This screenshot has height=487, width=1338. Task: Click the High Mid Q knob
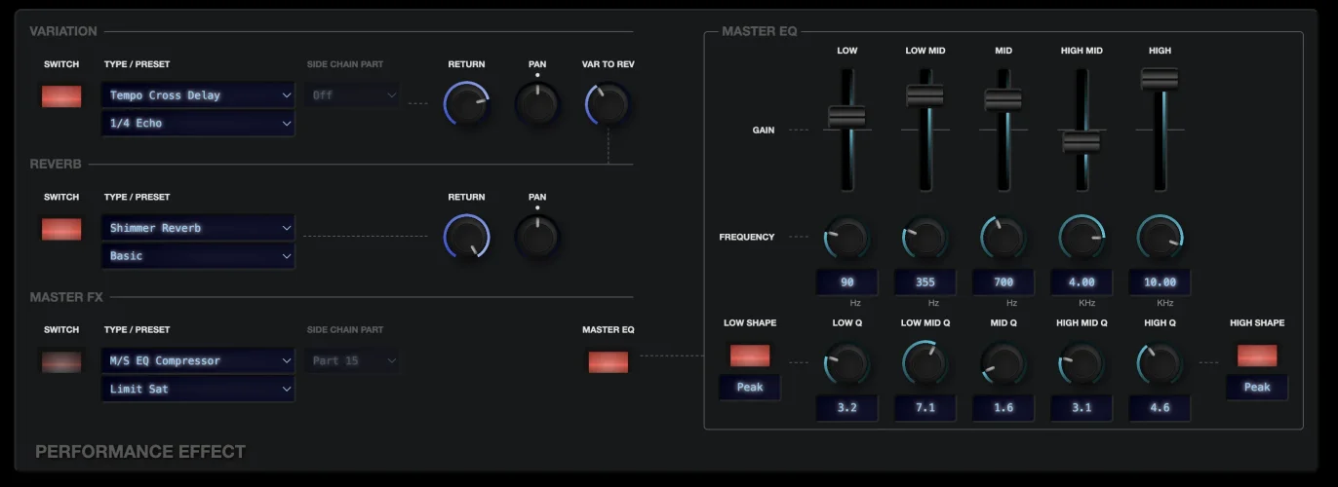[x=1081, y=365]
